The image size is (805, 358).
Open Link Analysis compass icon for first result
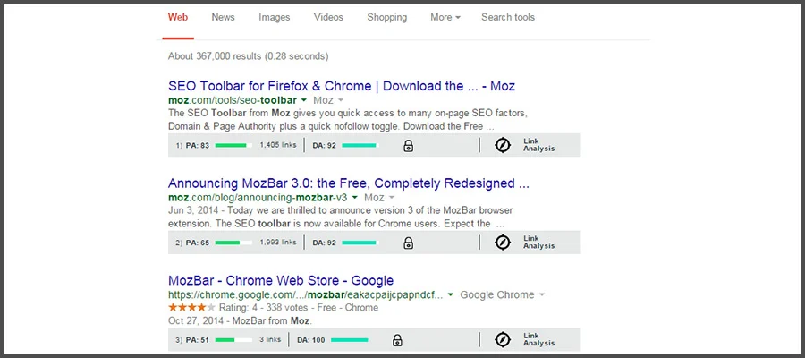[x=503, y=145]
